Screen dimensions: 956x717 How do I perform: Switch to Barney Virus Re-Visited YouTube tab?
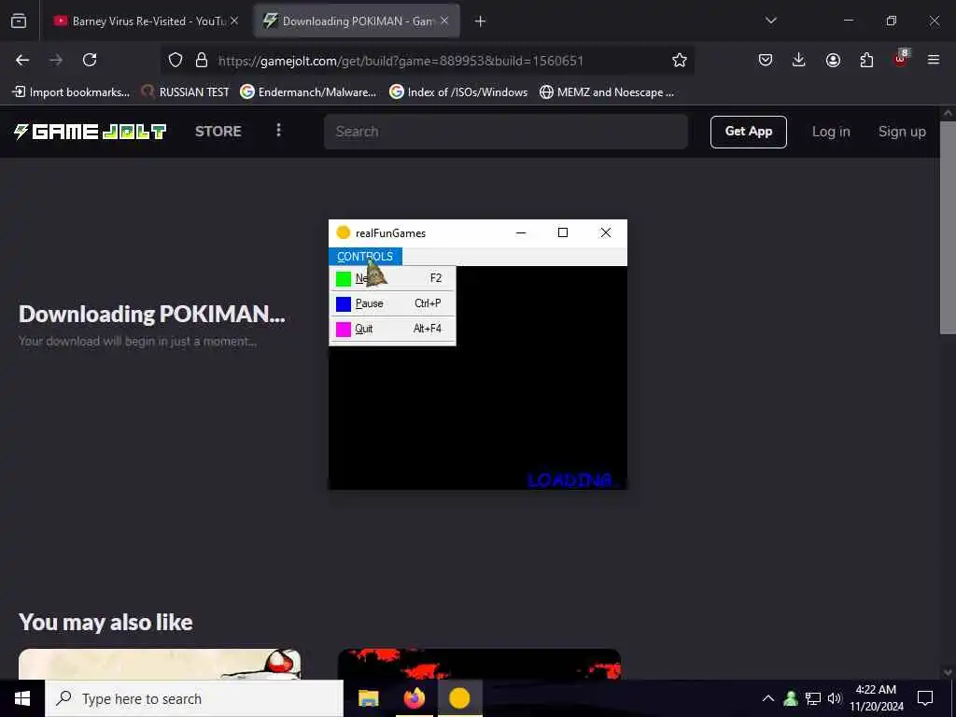(x=145, y=21)
